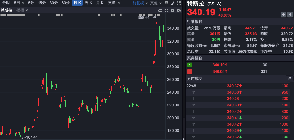Screen dimensions: 294x140
Task: Click the 每股收益 3.957 value
Action: point(215,45)
